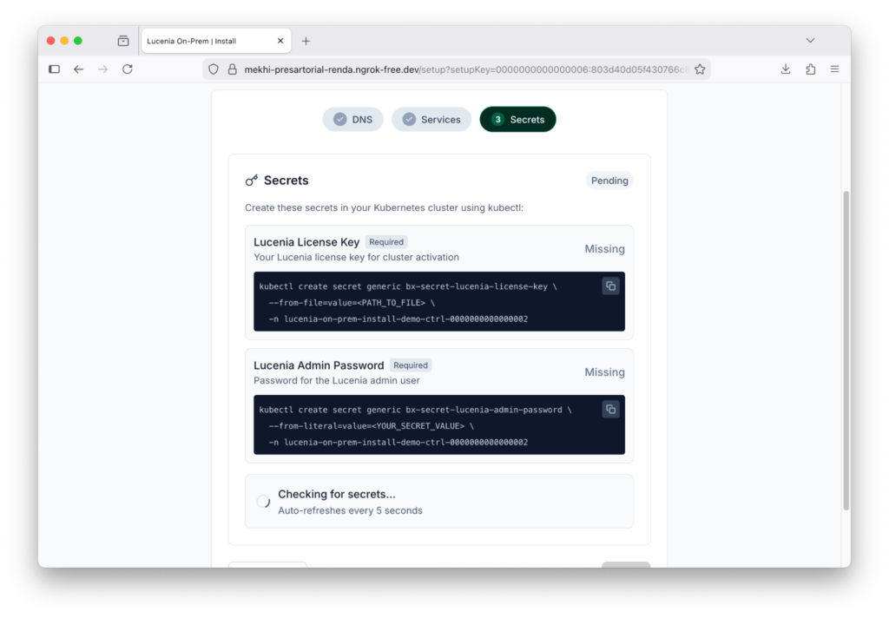Open the browser downloads panel
Image resolution: width=889 pixels, height=618 pixels.
[786, 69]
